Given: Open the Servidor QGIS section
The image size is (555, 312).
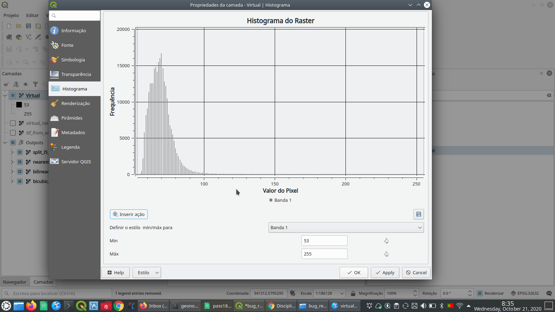Looking at the screenshot, I should 76,162.
